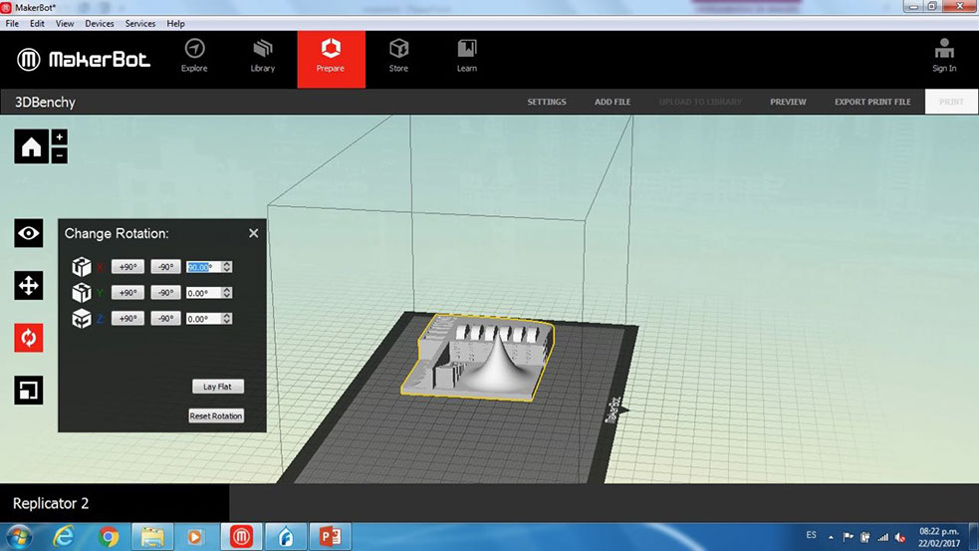Open the Learn section
The height and width of the screenshot is (551, 979).
click(x=466, y=56)
